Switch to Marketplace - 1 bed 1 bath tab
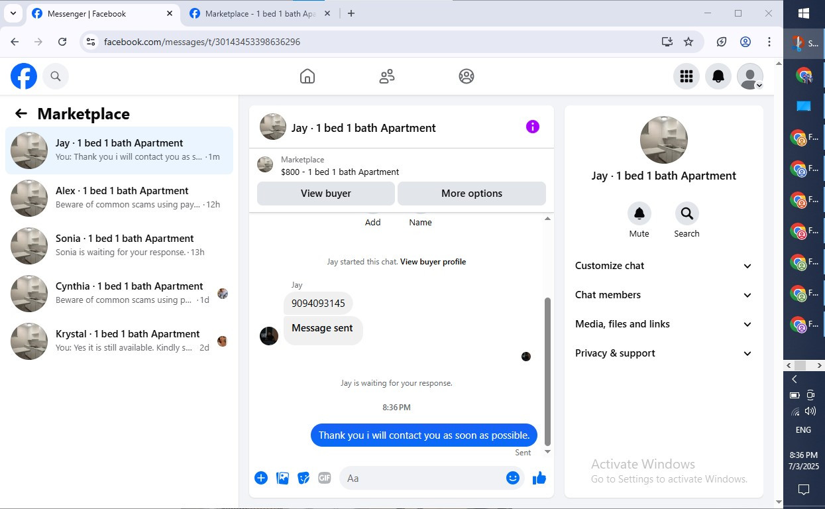Screen dimensions: 825x509 click(260, 13)
